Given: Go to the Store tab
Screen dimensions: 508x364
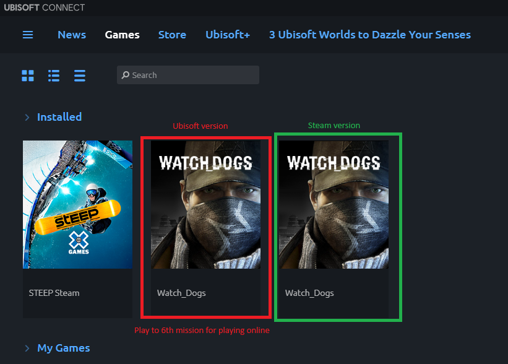Looking at the screenshot, I should click(x=172, y=35).
